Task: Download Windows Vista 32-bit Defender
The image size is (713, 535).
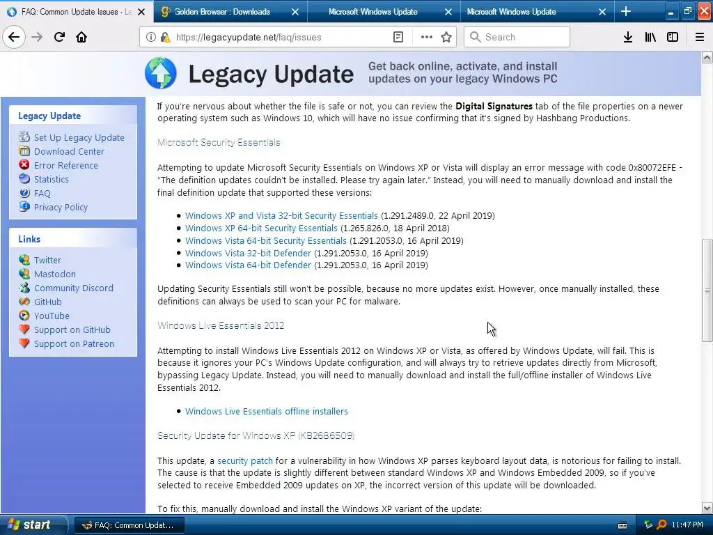Action: [248, 253]
